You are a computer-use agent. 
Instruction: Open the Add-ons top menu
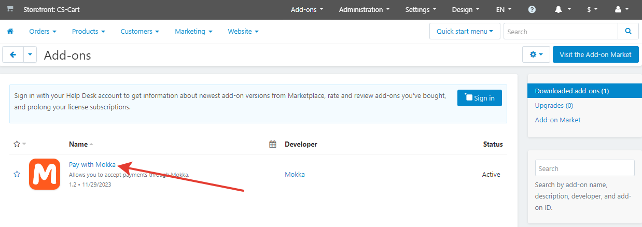[x=307, y=10]
